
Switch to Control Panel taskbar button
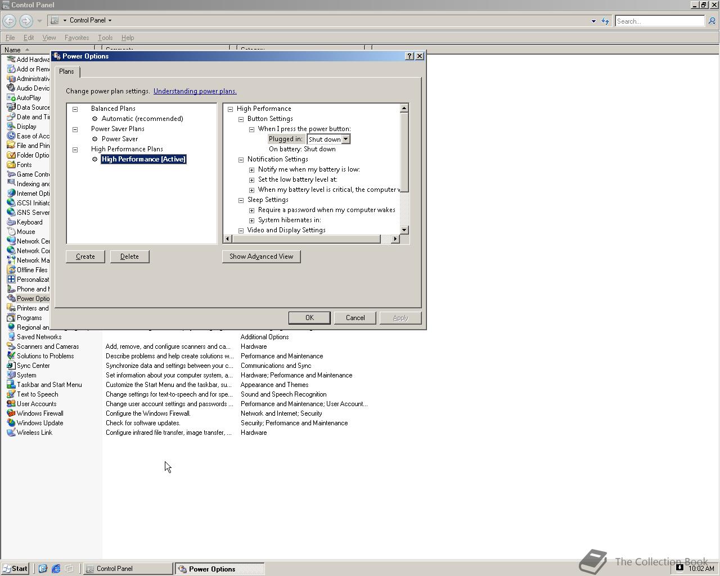pyautogui.click(x=128, y=569)
